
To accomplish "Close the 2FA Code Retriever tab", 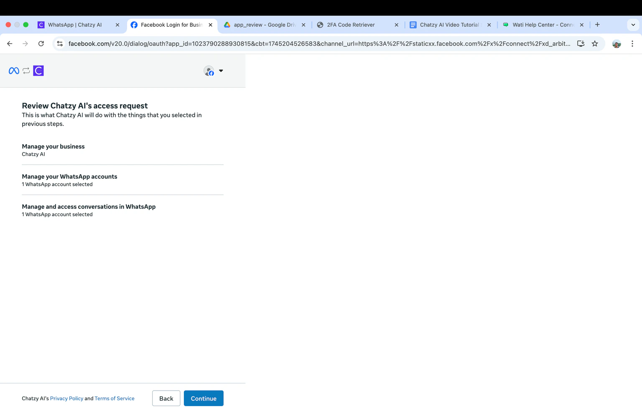I will tap(397, 25).
